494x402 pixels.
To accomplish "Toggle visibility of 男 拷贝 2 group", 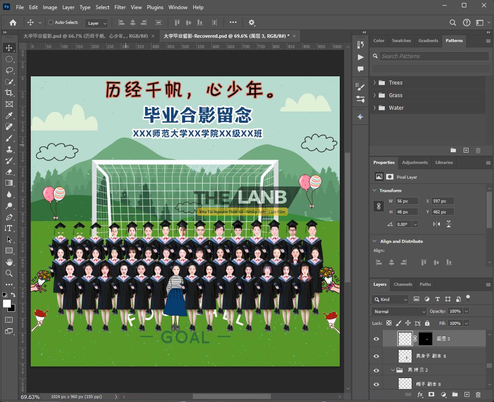I will coord(376,370).
